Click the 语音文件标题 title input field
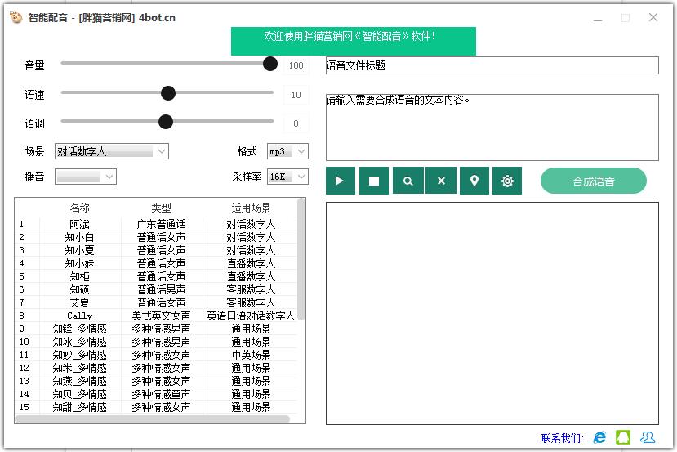 click(x=492, y=65)
